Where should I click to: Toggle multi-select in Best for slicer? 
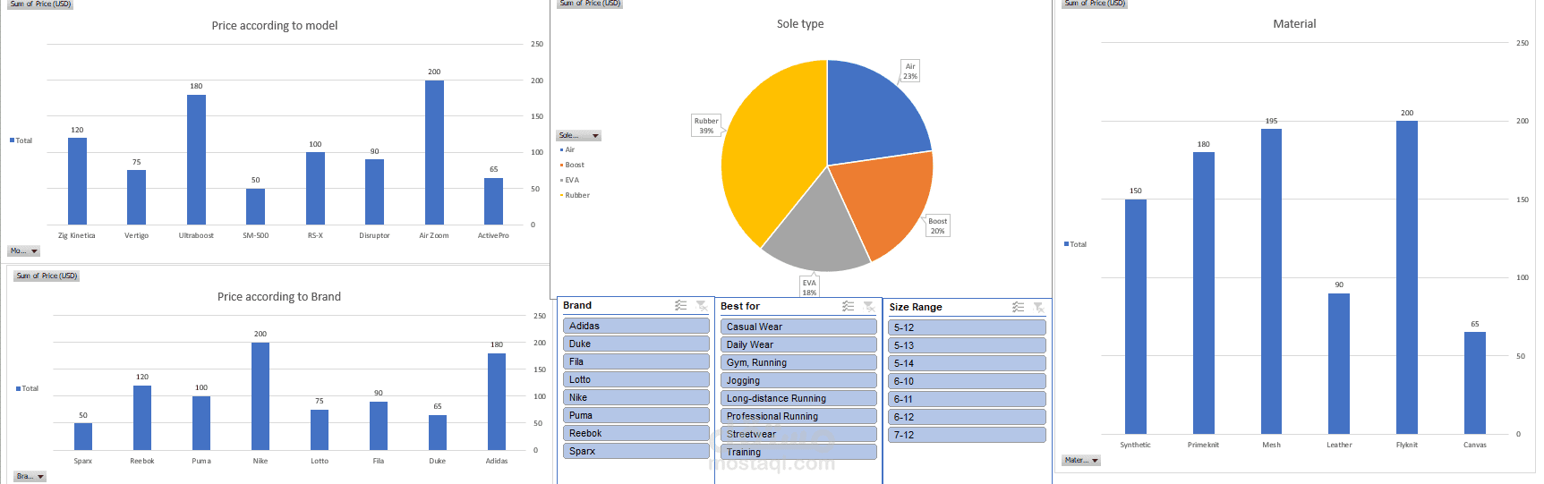pos(848,306)
